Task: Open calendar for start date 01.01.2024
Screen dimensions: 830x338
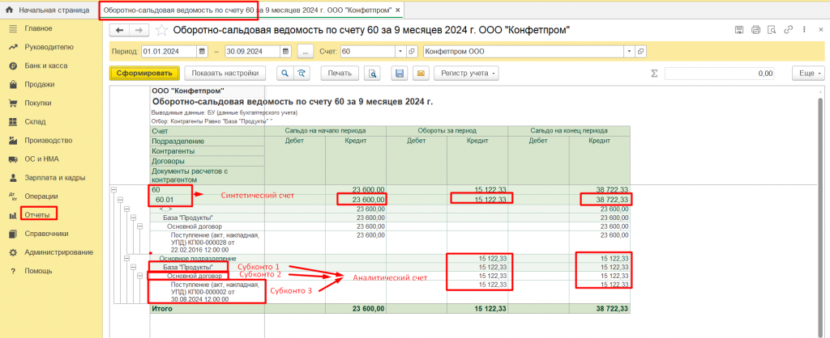Action: (202, 52)
